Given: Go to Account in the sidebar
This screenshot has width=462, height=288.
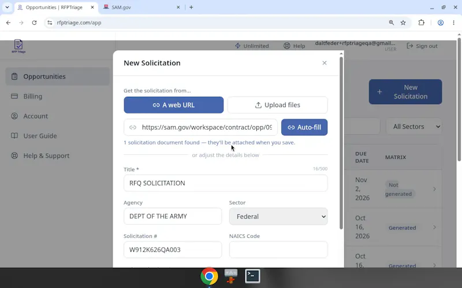Looking at the screenshot, I should tap(57, 116).
